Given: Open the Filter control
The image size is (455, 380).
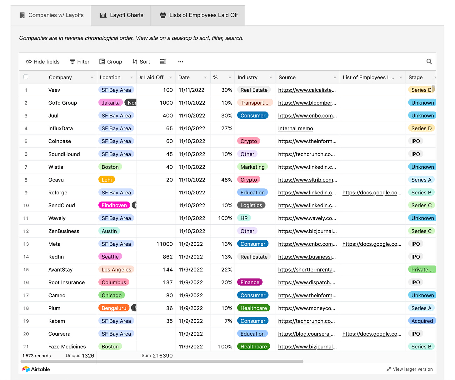Looking at the screenshot, I should (x=79, y=62).
